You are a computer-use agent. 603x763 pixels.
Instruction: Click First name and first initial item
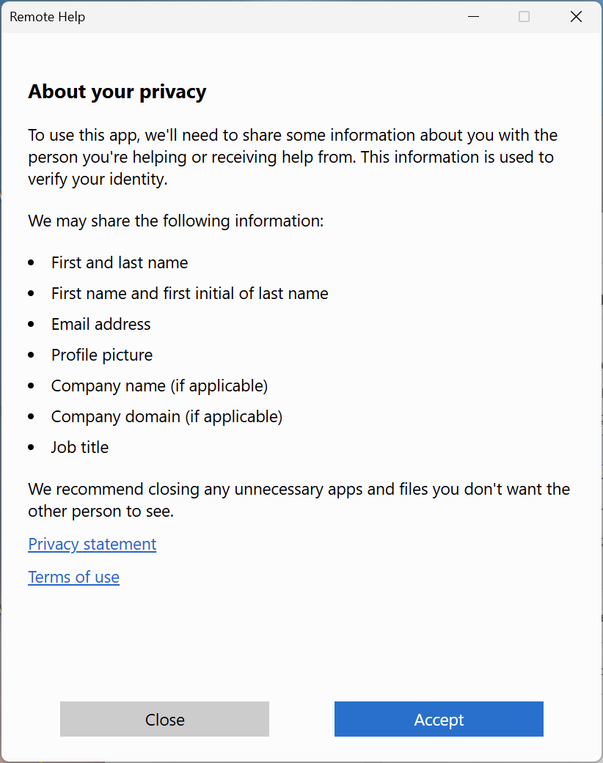[x=190, y=293]
